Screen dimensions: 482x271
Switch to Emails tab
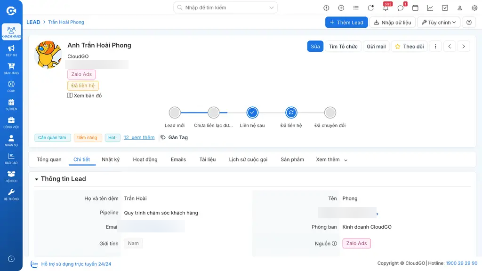[x=178, y=159]
